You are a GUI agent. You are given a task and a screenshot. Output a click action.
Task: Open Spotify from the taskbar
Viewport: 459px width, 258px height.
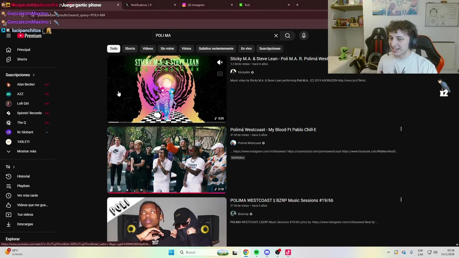tap(256, 252)
